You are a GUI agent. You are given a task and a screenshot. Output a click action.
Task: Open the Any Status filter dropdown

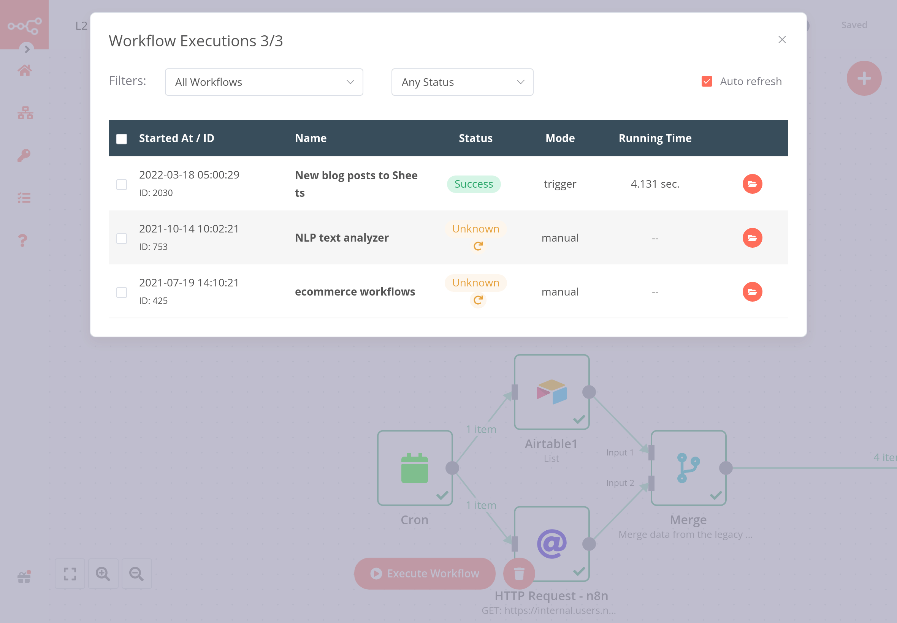click(x=462, y=82)
